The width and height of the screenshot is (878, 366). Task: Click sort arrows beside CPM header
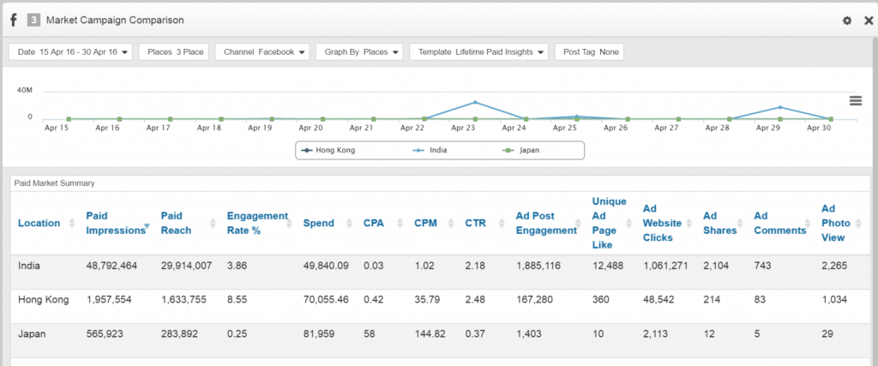click(x=452, y=224)
